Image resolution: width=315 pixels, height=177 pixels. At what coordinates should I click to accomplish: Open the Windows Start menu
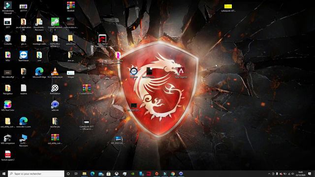(4, 174)
